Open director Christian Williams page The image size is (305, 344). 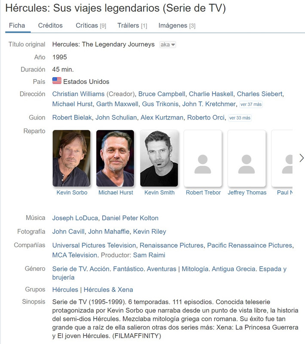[x=78, y=94]
